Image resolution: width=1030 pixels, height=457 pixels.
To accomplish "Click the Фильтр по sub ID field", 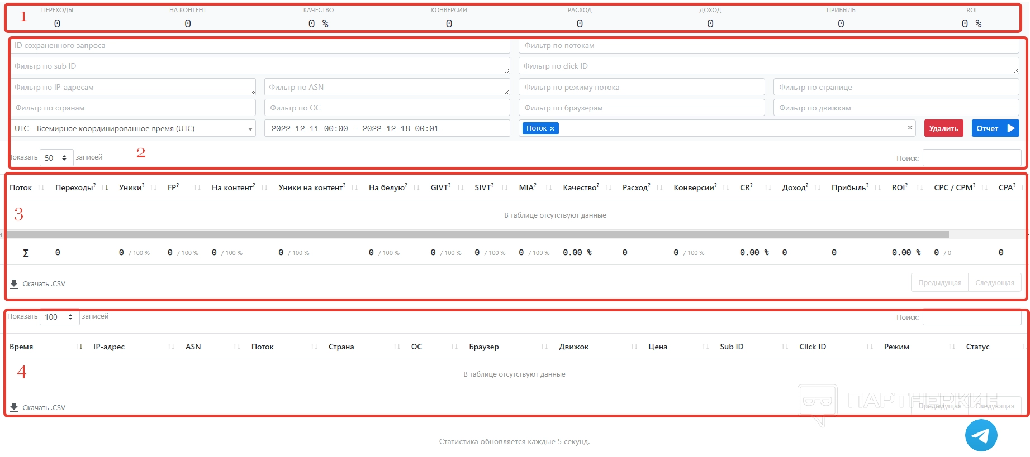I will coord(260,66).
